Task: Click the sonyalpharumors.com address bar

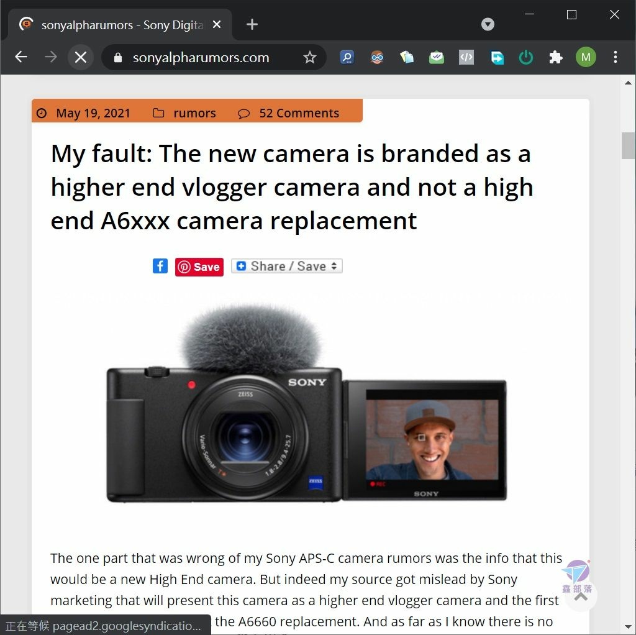Action: 201,57
